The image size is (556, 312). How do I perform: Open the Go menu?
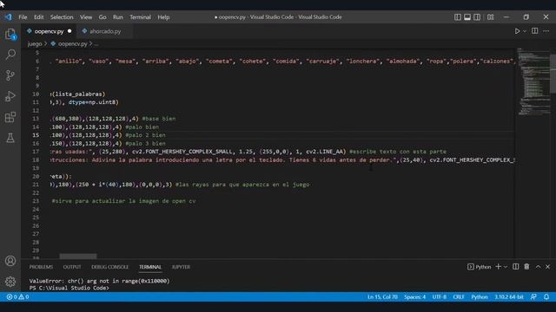pyautogui.click(x=103, y=17)
